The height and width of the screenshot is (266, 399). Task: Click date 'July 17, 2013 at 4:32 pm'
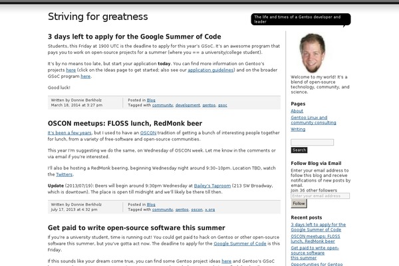tap(74, 209)
